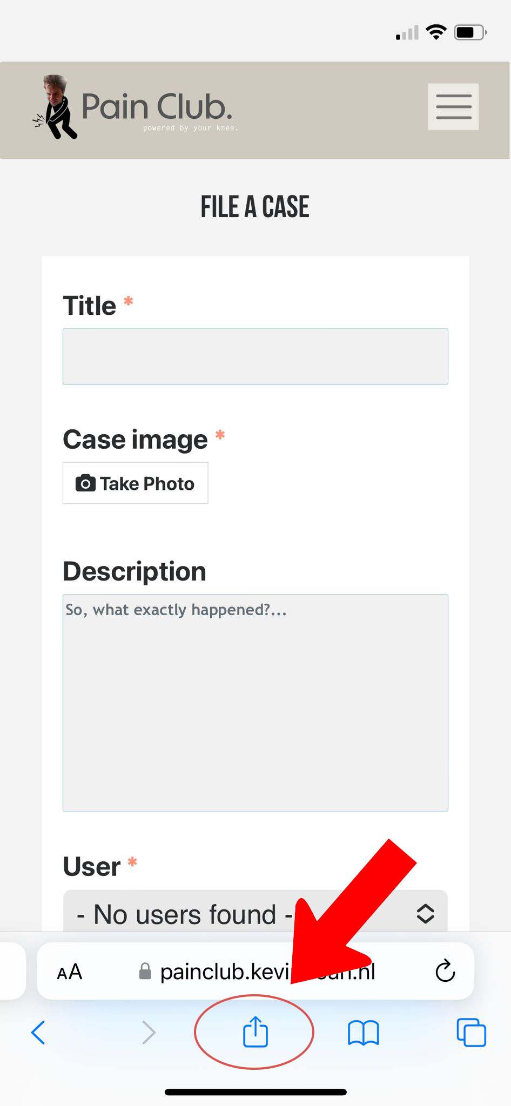The width and height of the screenshot is (511, 1106).
Task: Open the Safari bookmarks book icon
Action: (x=363, y=1033)
